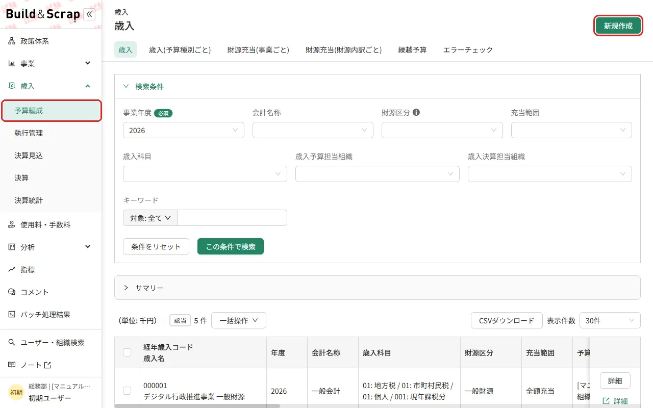Click the この条件で検索 button
The width and height of the screenshot is (653, 408).
(x=231, y=246)
